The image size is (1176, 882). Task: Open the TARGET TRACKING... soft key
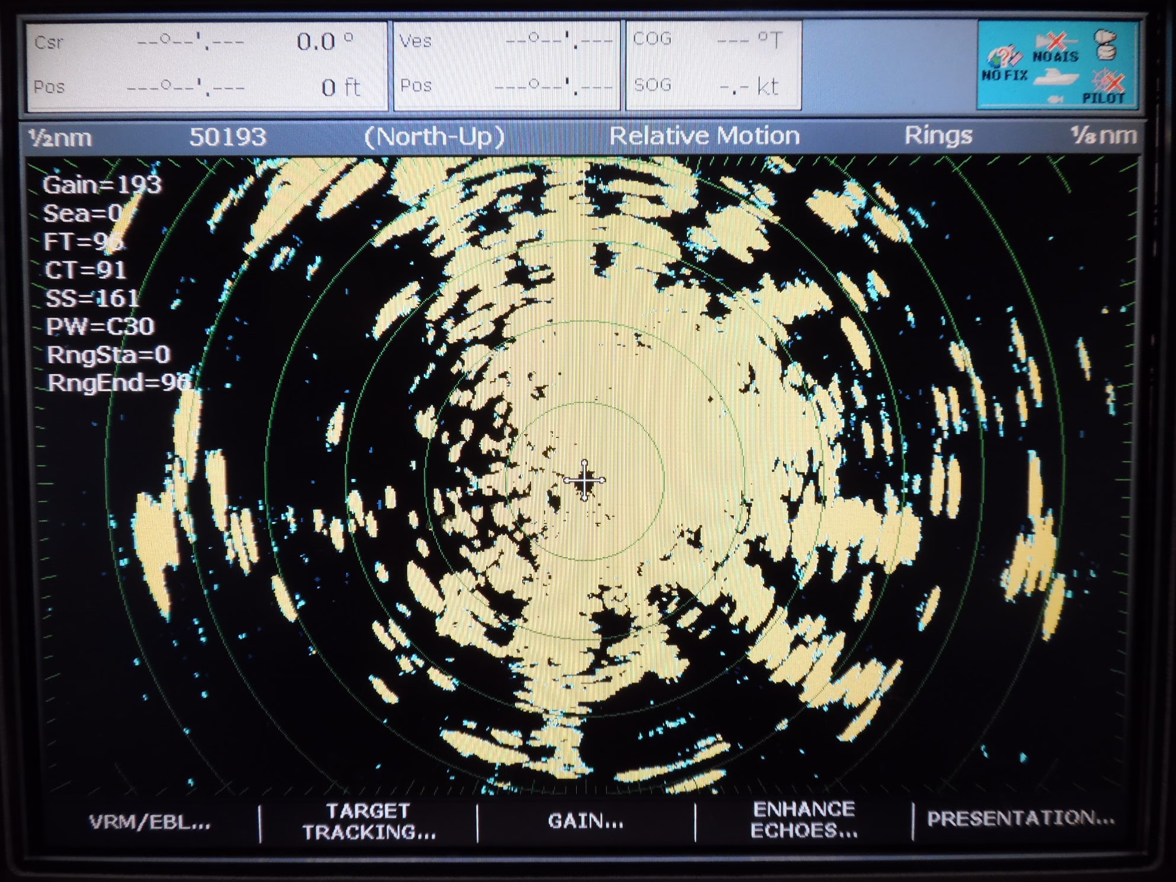tap(369, 821)
